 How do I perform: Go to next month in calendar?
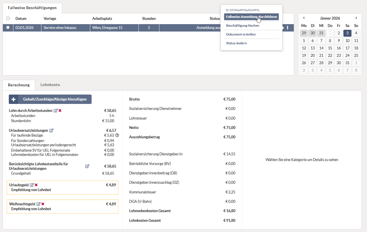click(x=356, y=18)
